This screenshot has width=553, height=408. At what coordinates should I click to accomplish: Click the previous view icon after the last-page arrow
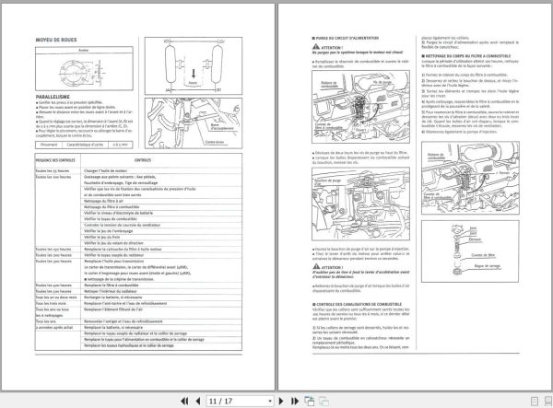click(310, 401)
